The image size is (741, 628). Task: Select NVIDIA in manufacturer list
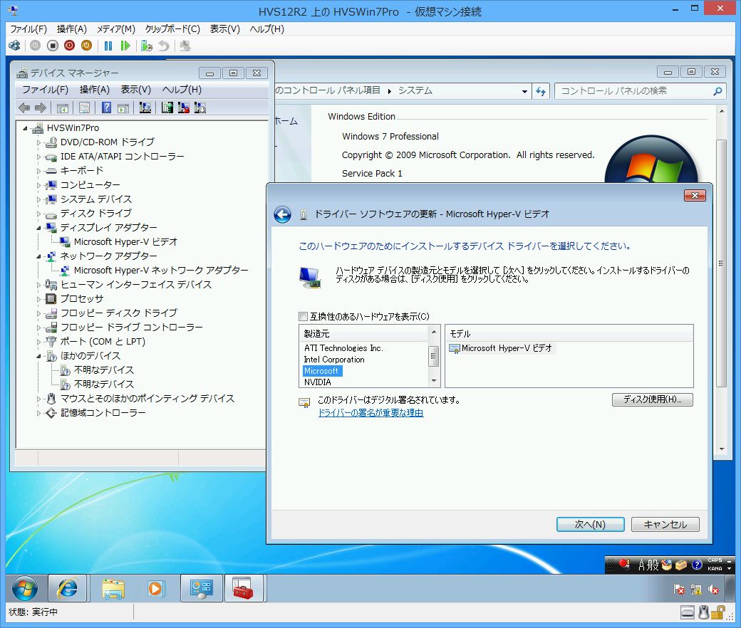[318, 382]
